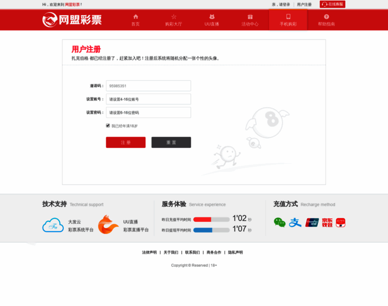Select the red payment icon next to 京东钱包
388x306 pixels.
[341, 222]
